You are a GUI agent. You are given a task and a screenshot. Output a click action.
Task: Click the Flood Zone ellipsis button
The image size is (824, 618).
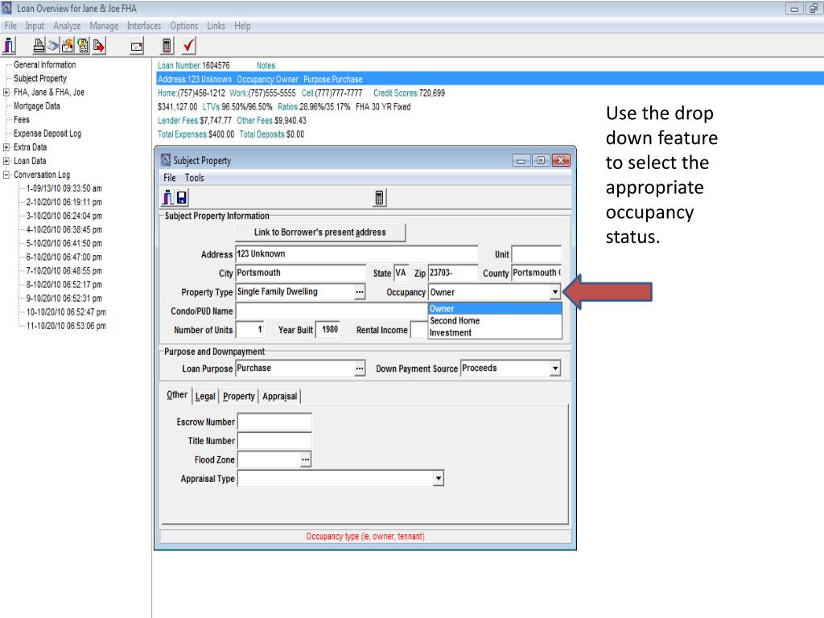click(x=305, y=459)
